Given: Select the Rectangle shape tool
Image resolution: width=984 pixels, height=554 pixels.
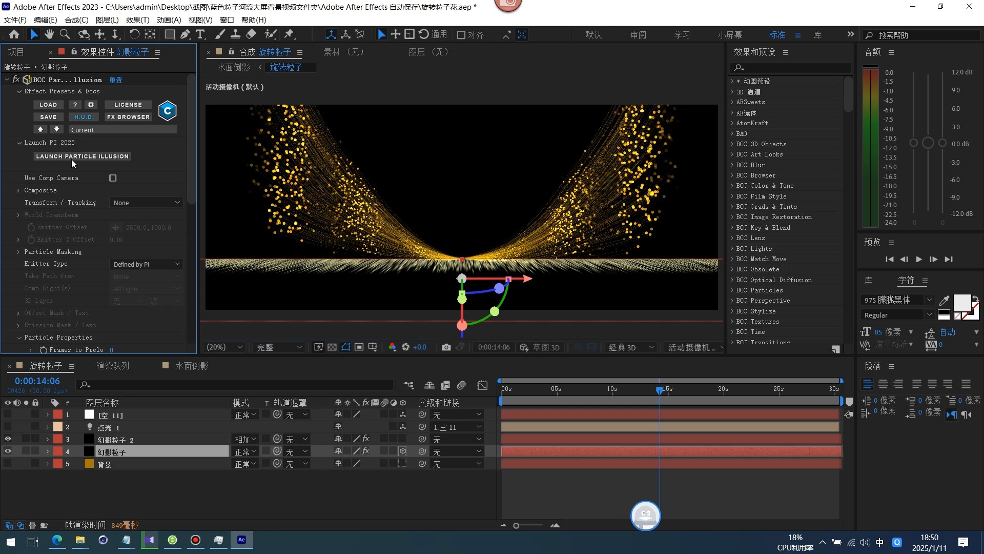Looking at the screenshot, I should (169, 34).
